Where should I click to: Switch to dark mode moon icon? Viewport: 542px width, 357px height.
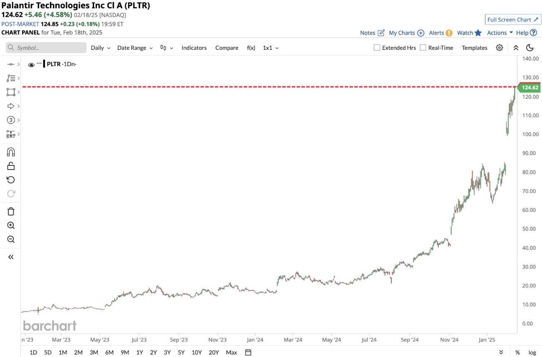530,48
